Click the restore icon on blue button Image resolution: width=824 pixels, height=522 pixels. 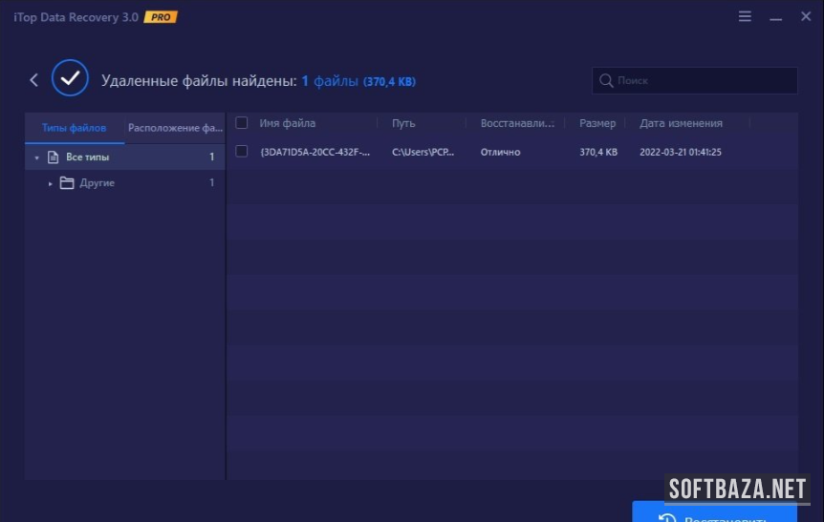tap(667, 516)
